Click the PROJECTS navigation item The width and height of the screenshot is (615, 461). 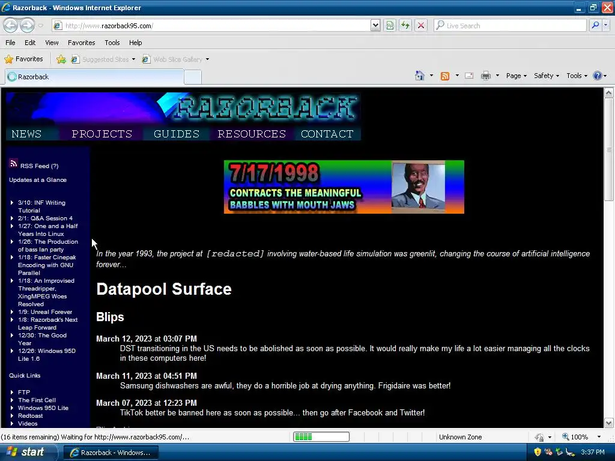point(102,134)
